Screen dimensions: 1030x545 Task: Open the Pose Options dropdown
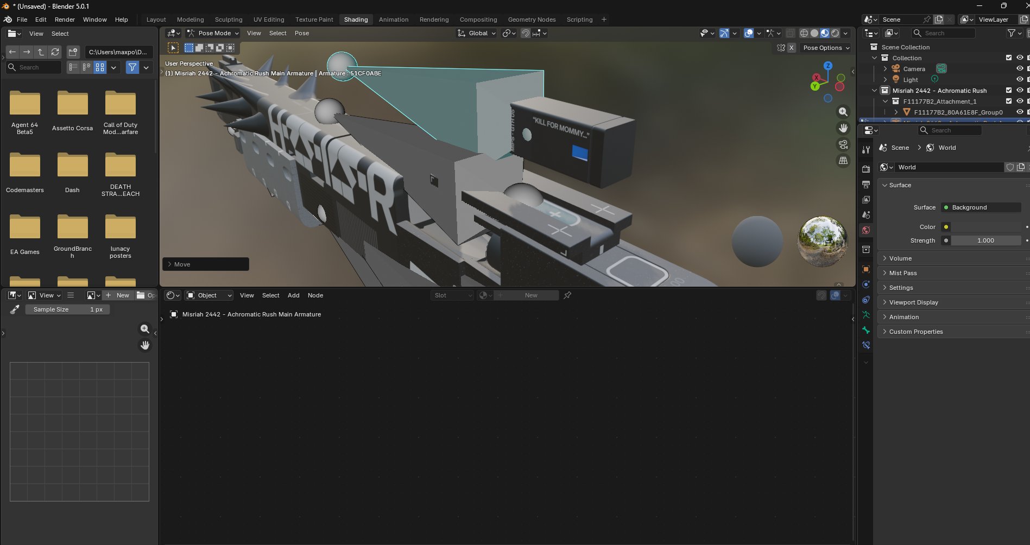pyautogui.click(x=826, y=48)
